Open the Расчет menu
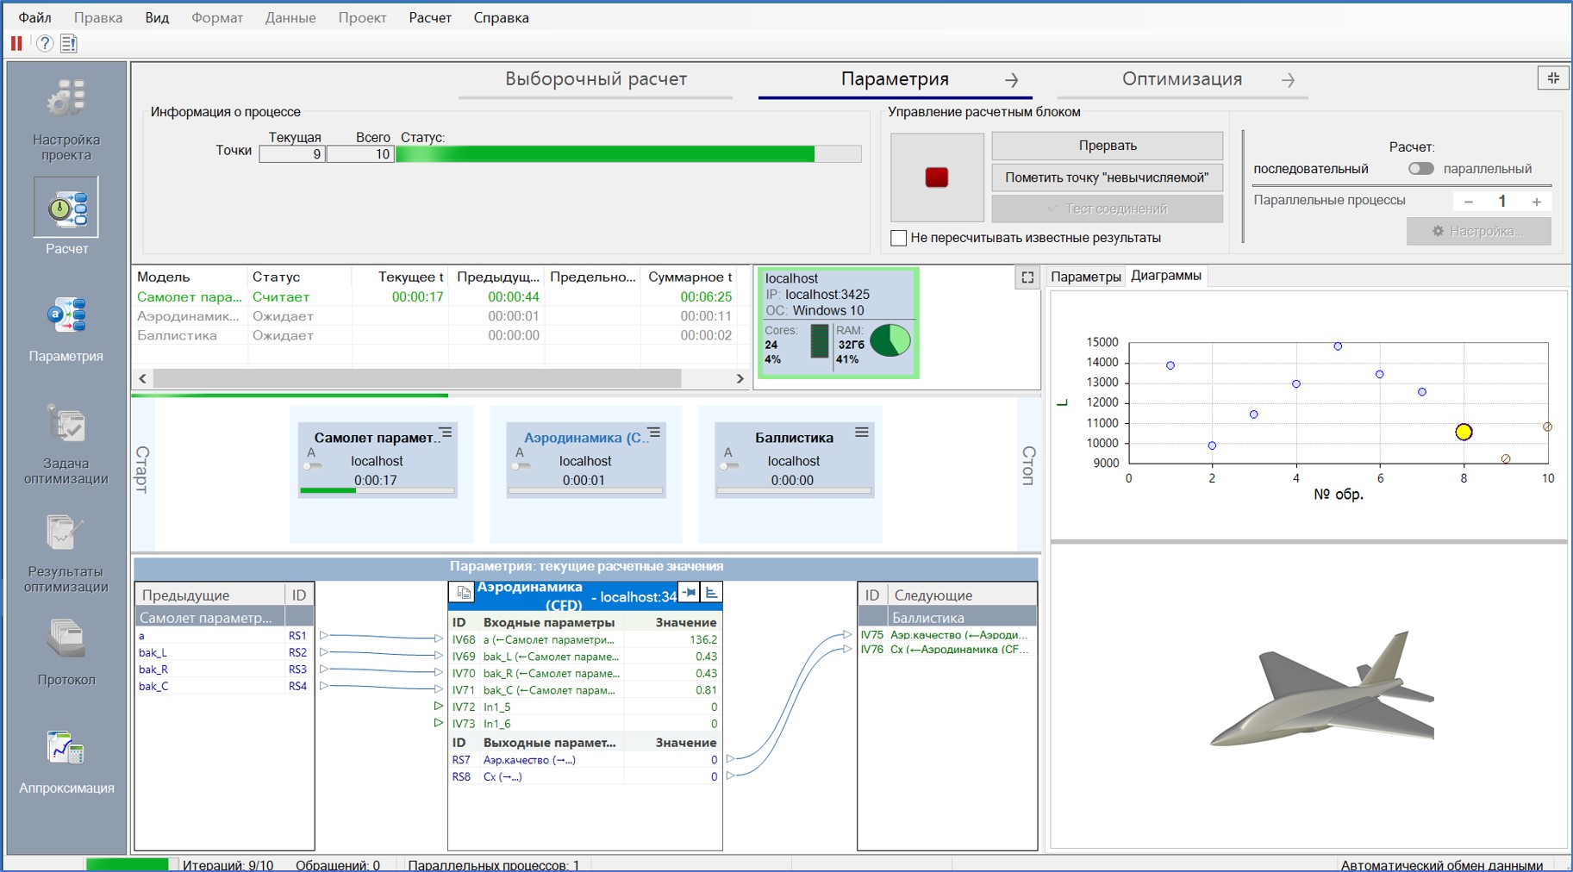This screenshot has width=1573, height=872. tap(429, 17)
